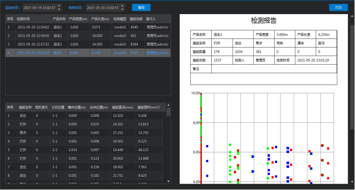Click 瑕疵直径(mm) column header
This screenshot has height=190, width=355.
[x=122, y=107]
